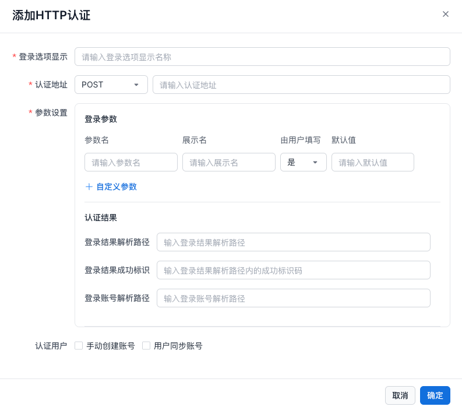462x410 pixels.
Task: Add a custom parameter via 自定义参数 link
Action: (x=117, y=187)
